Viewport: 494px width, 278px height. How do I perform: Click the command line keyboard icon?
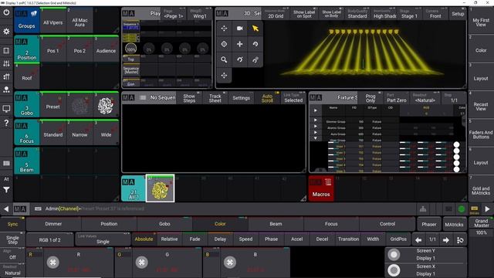(x=38, y=208)
